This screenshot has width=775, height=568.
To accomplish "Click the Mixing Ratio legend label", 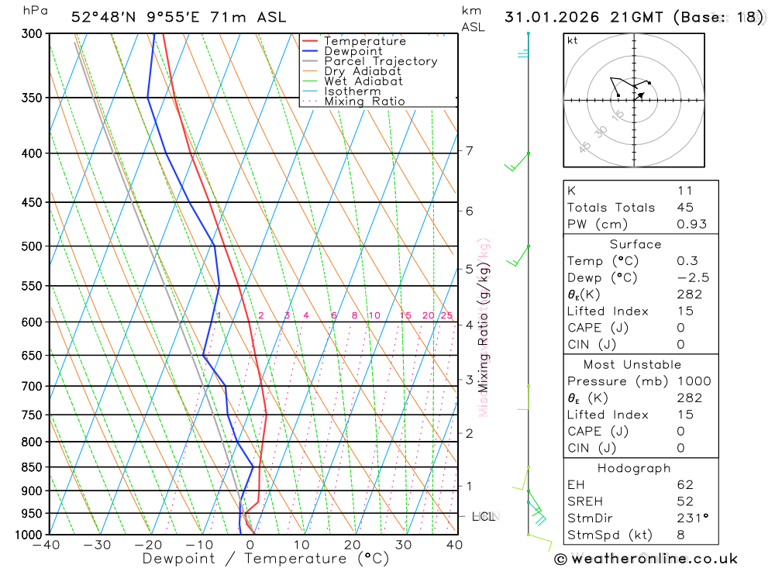I will 364,102.
